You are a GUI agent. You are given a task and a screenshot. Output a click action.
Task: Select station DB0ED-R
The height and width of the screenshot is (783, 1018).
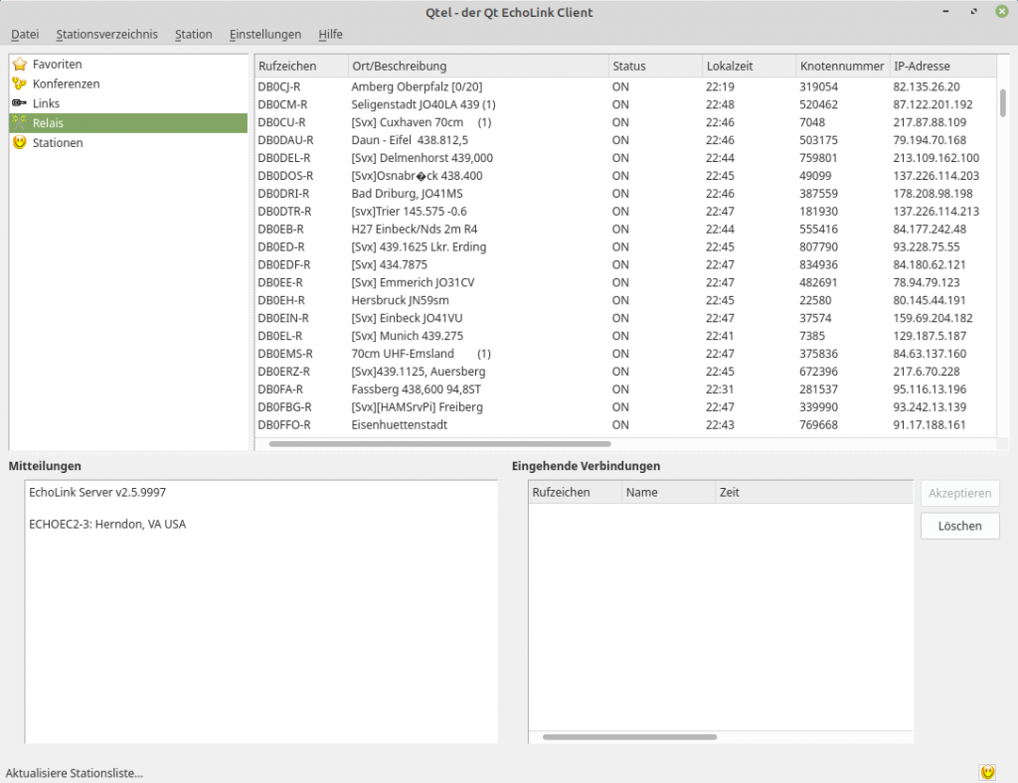pos(281,247)
